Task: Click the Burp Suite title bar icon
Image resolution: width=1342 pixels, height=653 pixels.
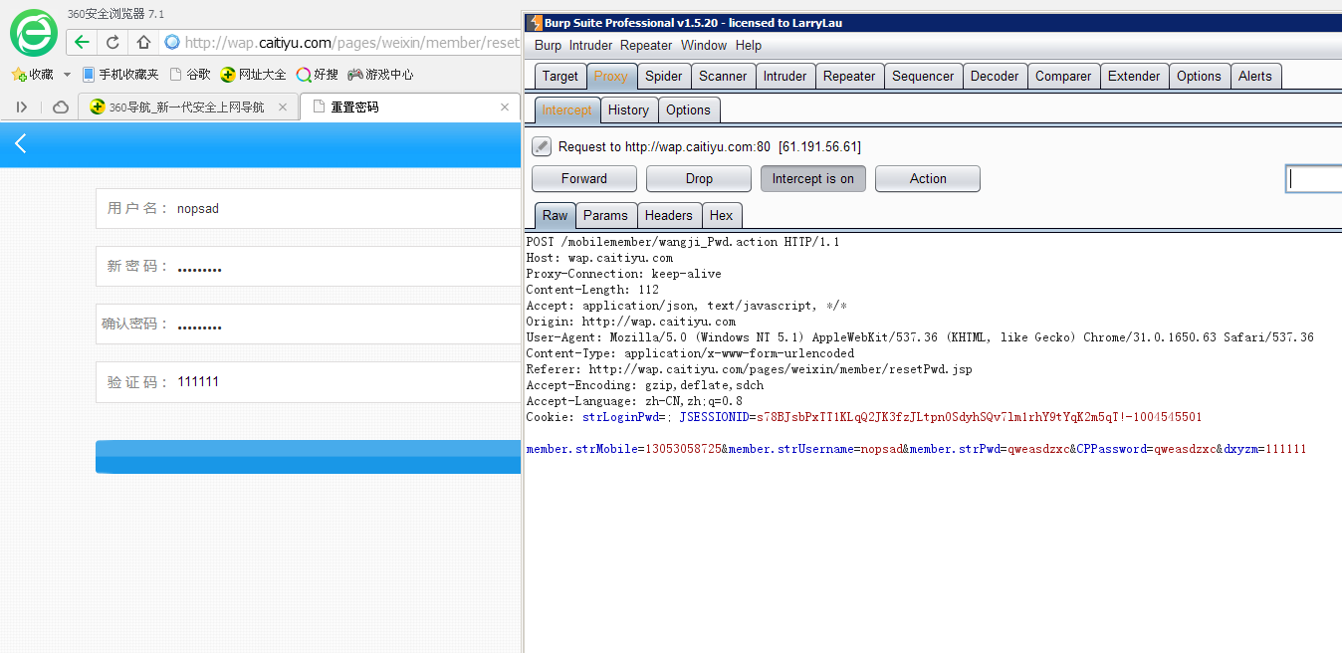Action: pyautogui.click(x=537, y=22)
